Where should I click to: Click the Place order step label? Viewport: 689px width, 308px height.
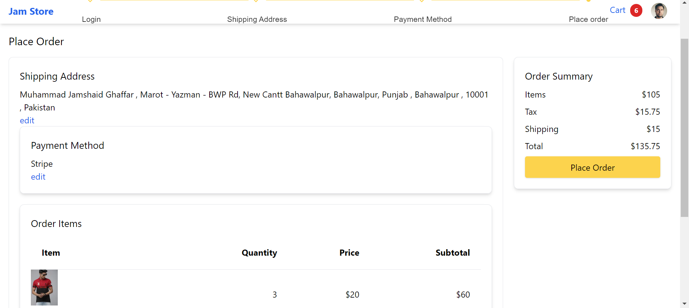(x=589, y=19)
